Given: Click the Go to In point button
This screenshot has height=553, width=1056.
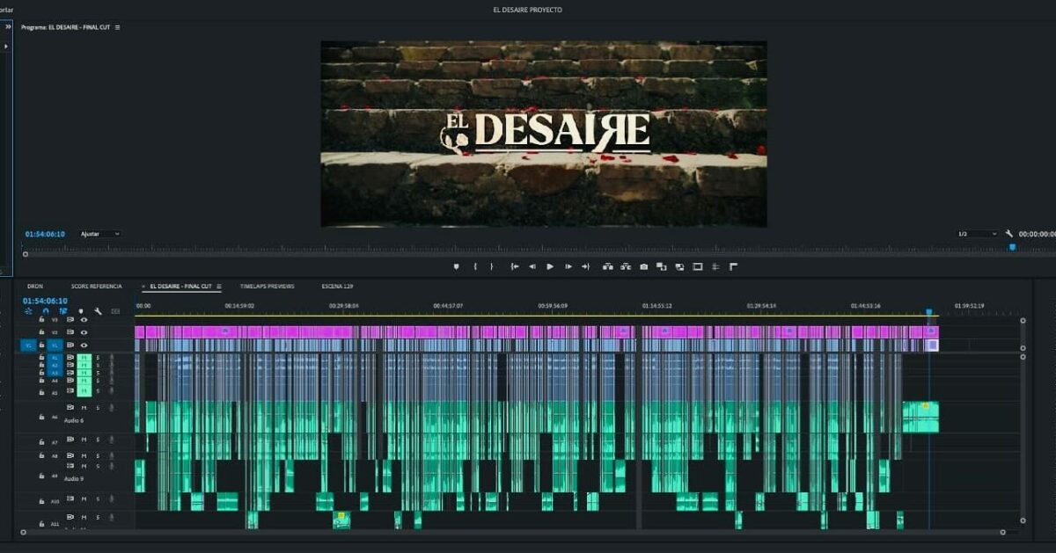Looking at the screenshot, I should 515,266.
